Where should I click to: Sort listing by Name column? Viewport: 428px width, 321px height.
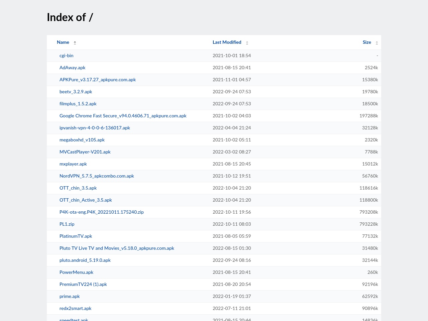point(63,42)
